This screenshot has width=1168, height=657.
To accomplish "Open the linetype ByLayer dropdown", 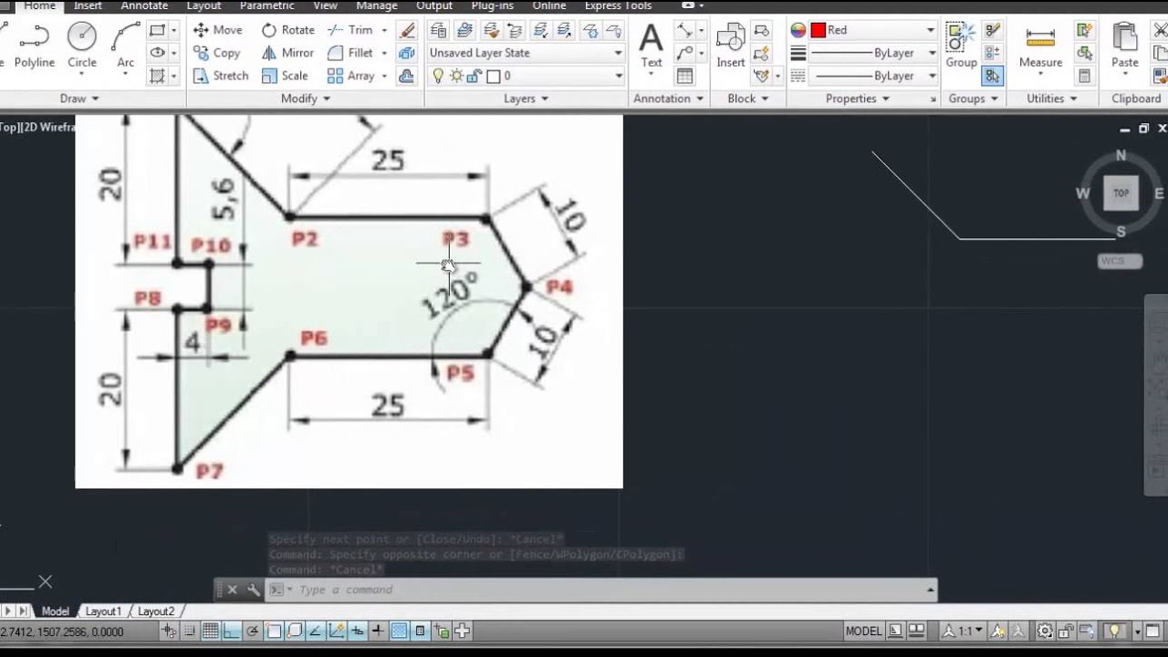I will [872, 76].
